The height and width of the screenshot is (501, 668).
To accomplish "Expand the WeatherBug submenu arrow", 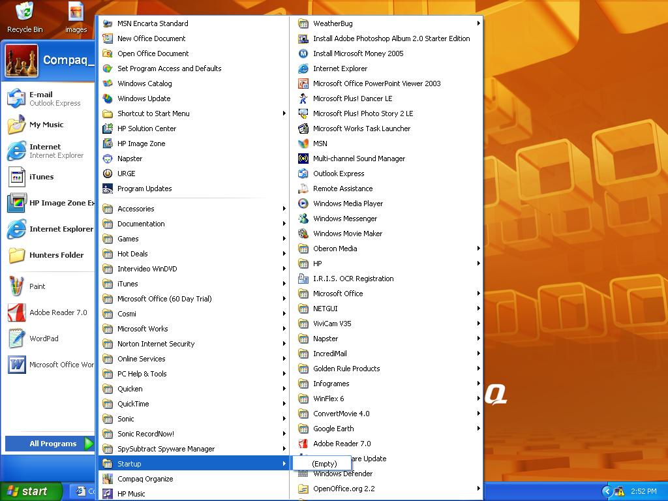I will (478, 23).
